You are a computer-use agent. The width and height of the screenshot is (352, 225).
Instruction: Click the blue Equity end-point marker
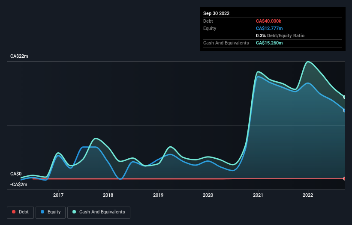(x=345, y=110)
